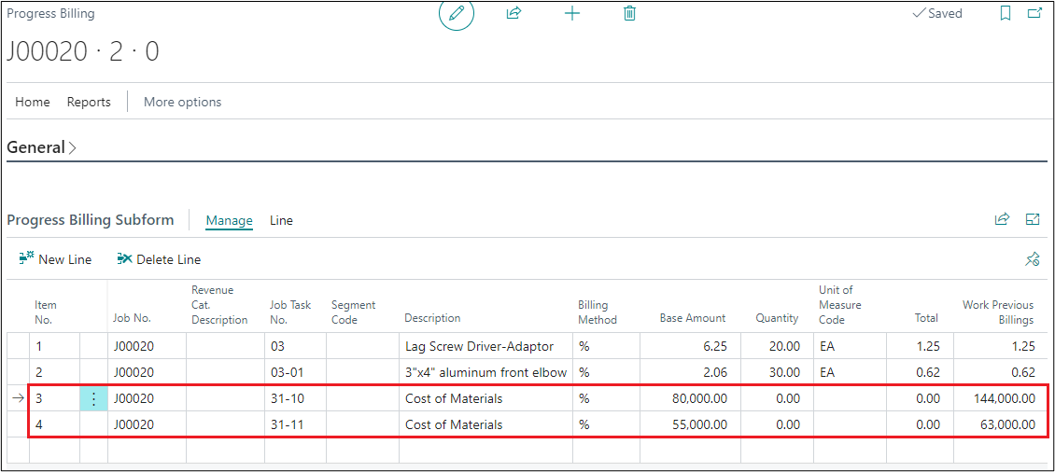Click the pin icon in subform toolbar

point(1032,259)
